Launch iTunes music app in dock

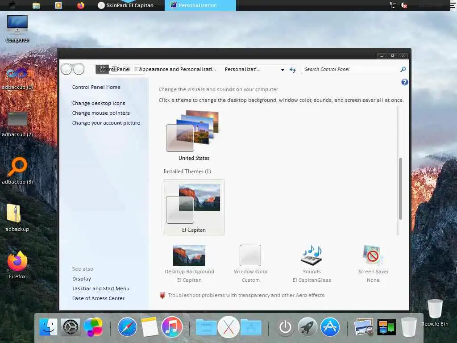click(172, 327)
